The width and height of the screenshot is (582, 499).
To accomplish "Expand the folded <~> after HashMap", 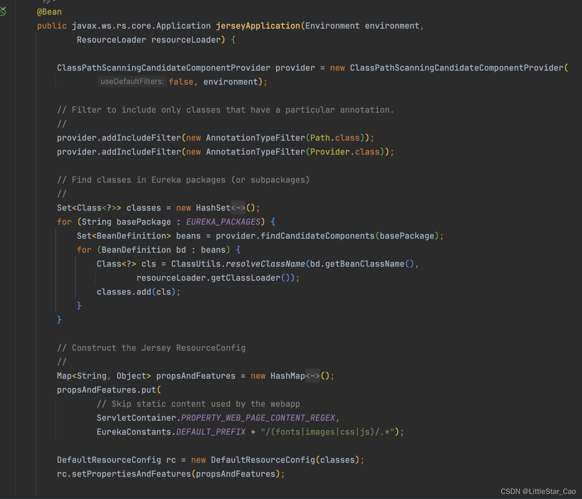I will click(313, 376).
